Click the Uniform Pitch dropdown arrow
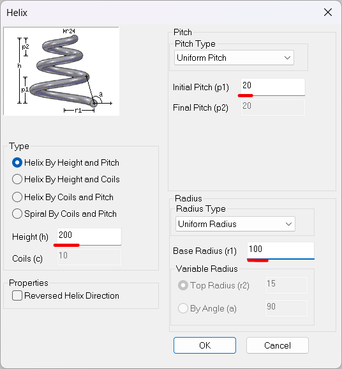This screenshot has width=342, height=369. coord(287,58)
